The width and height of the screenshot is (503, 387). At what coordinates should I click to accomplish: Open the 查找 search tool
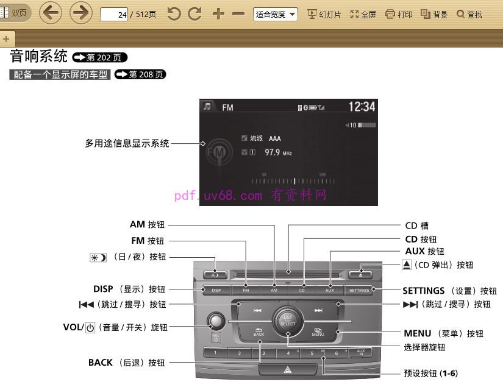pyautogui.click(x=469, y=14)
